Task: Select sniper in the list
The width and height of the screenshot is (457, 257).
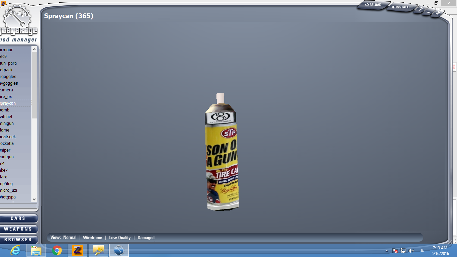Action: tap(16, 150)
